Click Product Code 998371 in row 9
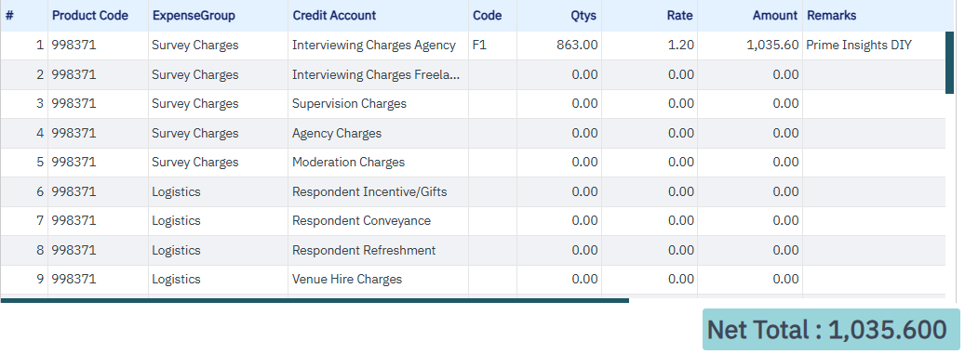Image resolution: width=965 pixels, height=354 pixels. click(x=98, y=279)
